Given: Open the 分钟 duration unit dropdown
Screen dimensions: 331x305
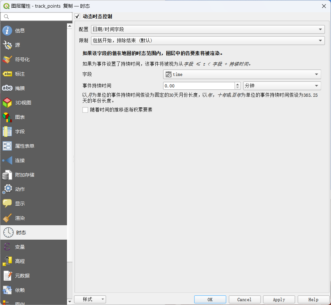Looking at the screenshot, I should [282, 86].
